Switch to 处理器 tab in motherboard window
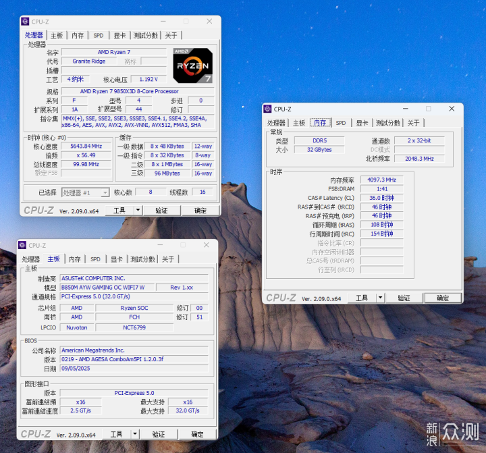 (x=30, y=259)
